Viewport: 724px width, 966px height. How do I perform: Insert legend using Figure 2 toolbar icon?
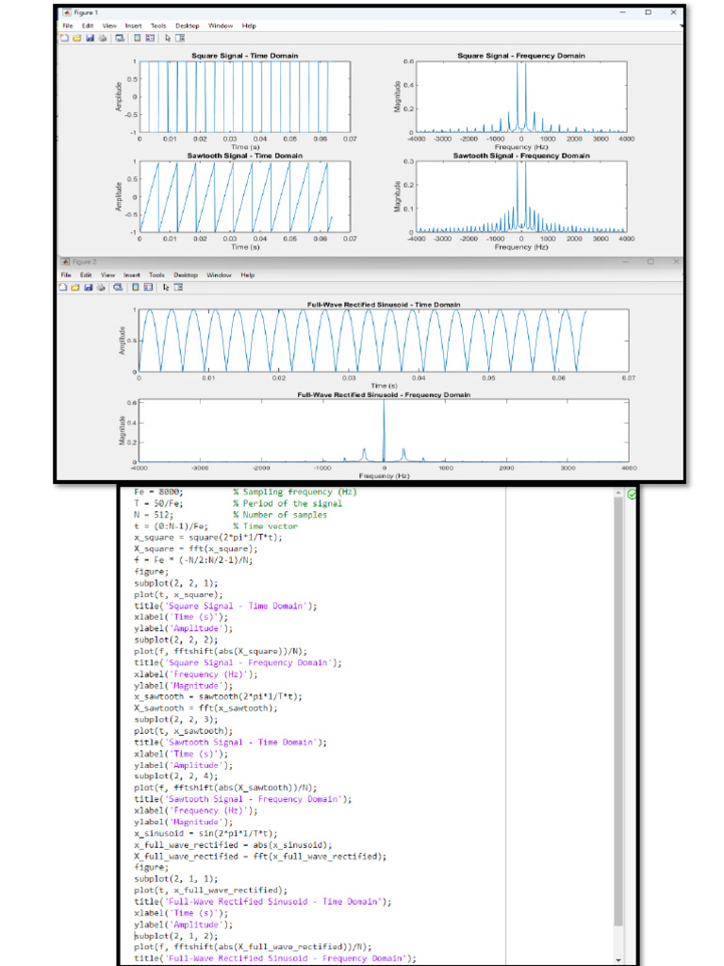pyautogui.click(x=150, y=287)
